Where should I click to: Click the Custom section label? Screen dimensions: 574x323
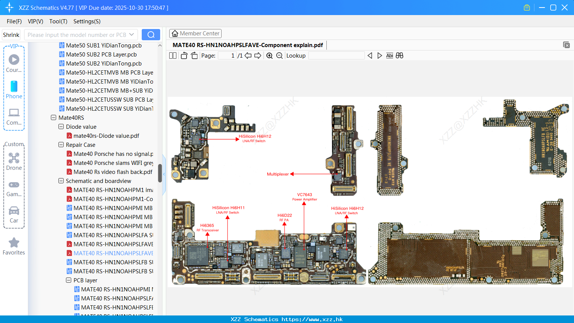click(x=14, y=144)
